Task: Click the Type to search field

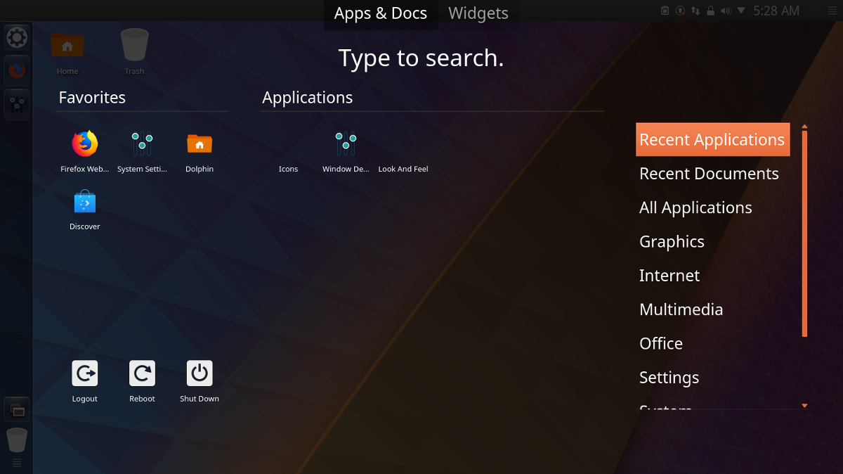Action: tap(421, 58)
